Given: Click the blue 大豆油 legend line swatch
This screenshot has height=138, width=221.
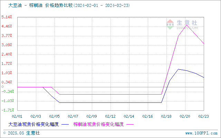Looking at the screenshot, I should coord(65,125).
